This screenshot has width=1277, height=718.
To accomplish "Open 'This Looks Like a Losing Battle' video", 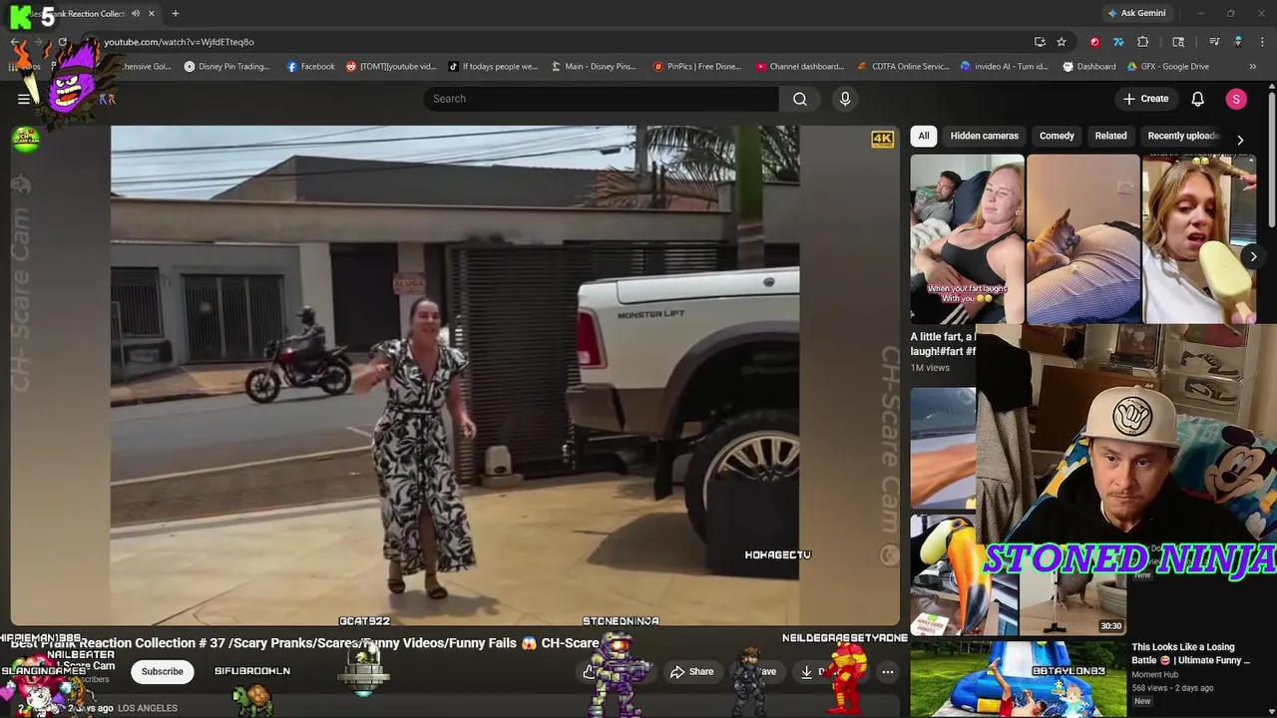I will [x=1190, y=653].
